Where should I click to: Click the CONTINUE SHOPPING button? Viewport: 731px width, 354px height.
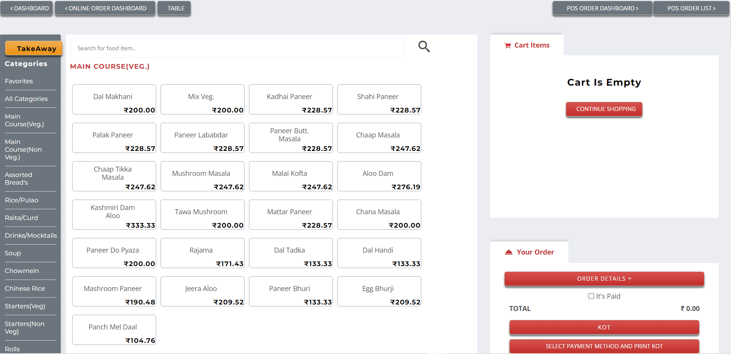[x=604, y=109]
